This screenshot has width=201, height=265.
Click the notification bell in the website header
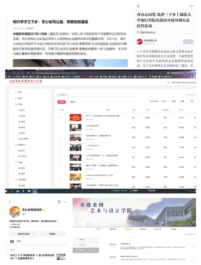168,82
